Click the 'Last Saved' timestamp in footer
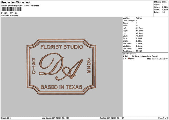The height and width of the screenshot is (120, 169). pos(55,118)
